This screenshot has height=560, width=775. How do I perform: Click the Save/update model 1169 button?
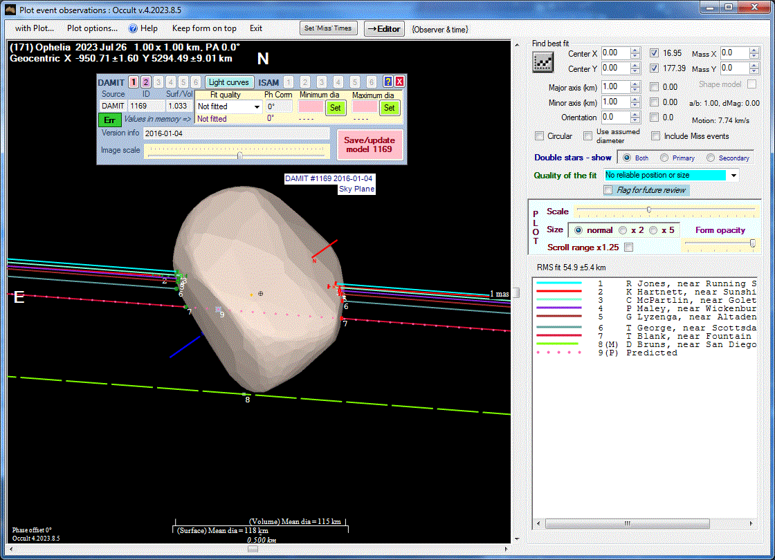[369, 144]
